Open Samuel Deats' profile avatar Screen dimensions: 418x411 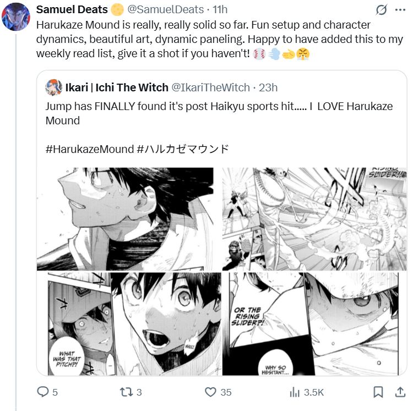(16, 17)
